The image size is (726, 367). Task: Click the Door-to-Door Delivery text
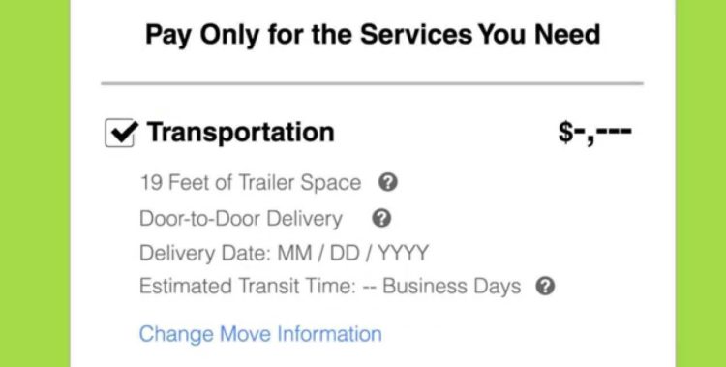point(241,218)
